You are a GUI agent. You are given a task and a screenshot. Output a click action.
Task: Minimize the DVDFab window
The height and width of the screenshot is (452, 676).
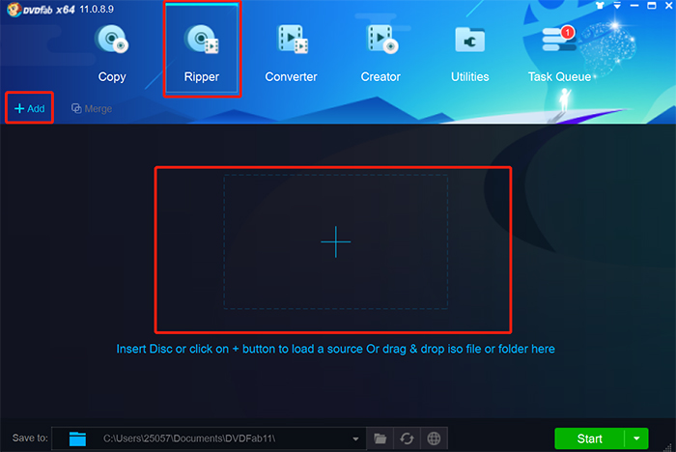[x=634, y=5]
